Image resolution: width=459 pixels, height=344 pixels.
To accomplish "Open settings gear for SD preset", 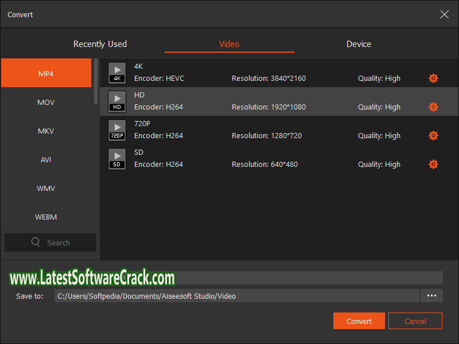I will point(433,165).
